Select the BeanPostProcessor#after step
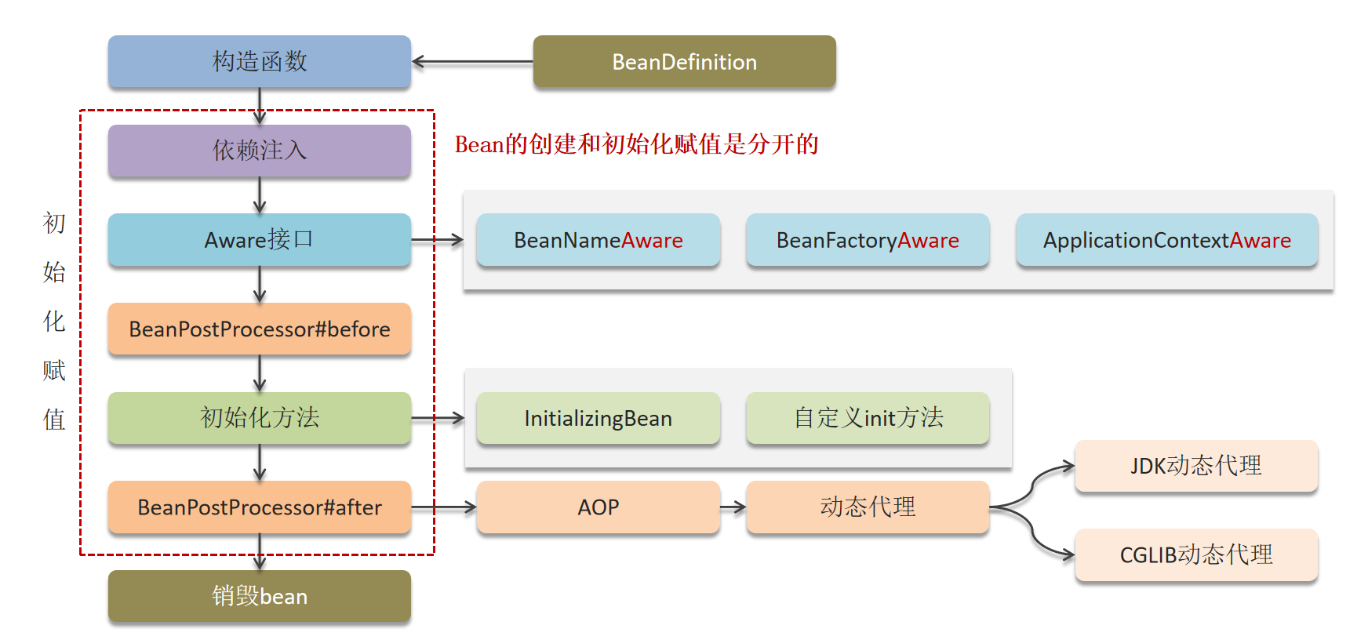The width and height of the screenshot is (1368, 636). click(x=259, y=507)
